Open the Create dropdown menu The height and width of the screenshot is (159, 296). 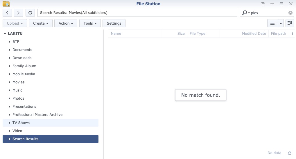click(x=40, y=23)
